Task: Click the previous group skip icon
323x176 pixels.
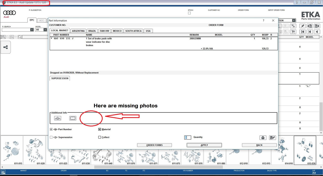Action: 310,32
